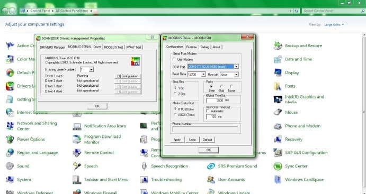Open the Baud Rate dropdown
This screenshot has height=194, width=366.
click(203, 75)
